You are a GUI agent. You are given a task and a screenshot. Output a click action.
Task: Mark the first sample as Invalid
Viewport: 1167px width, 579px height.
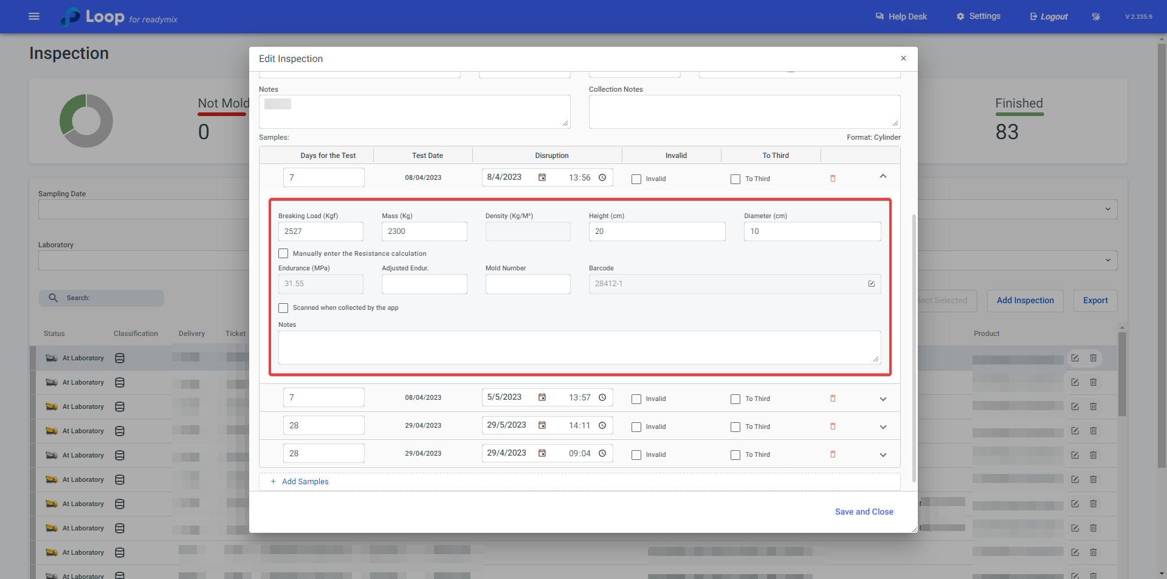click(x=636, y=179)
